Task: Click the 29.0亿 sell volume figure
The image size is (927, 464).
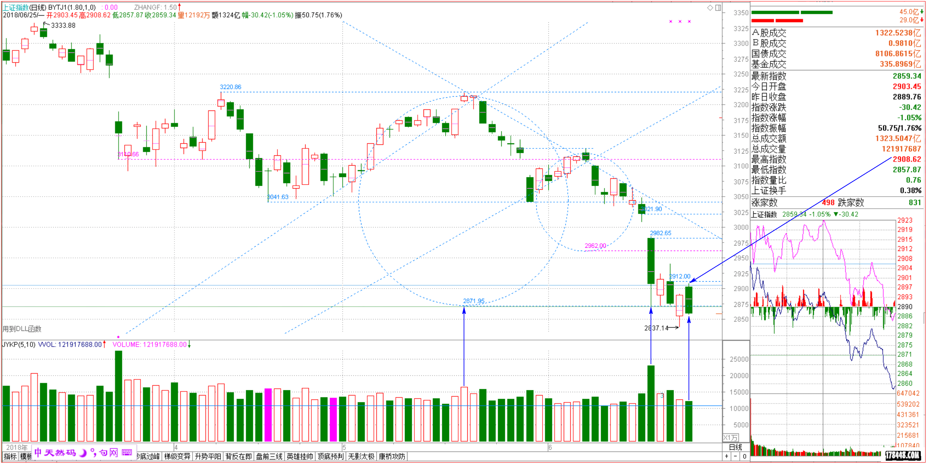Action: tap(909, 20)
